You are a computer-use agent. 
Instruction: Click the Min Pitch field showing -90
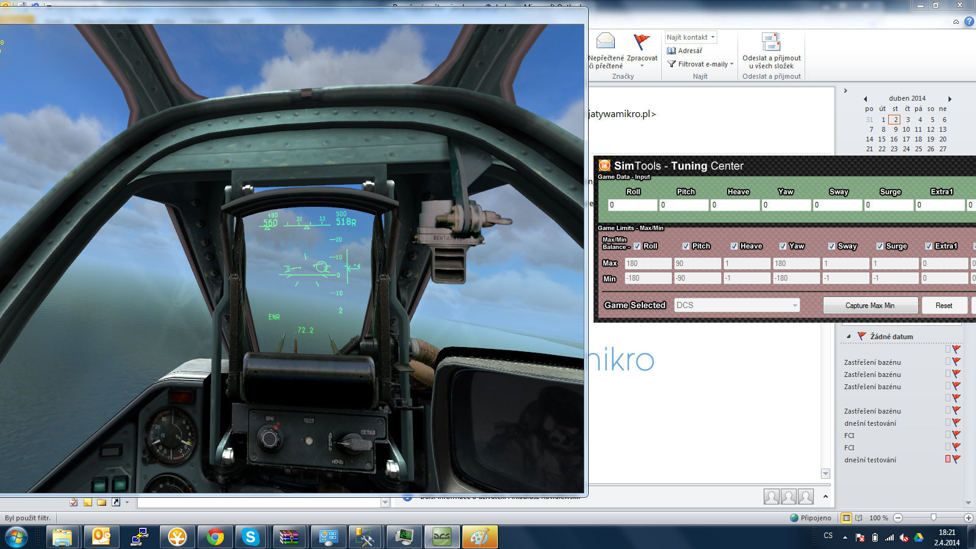point(697,278)
